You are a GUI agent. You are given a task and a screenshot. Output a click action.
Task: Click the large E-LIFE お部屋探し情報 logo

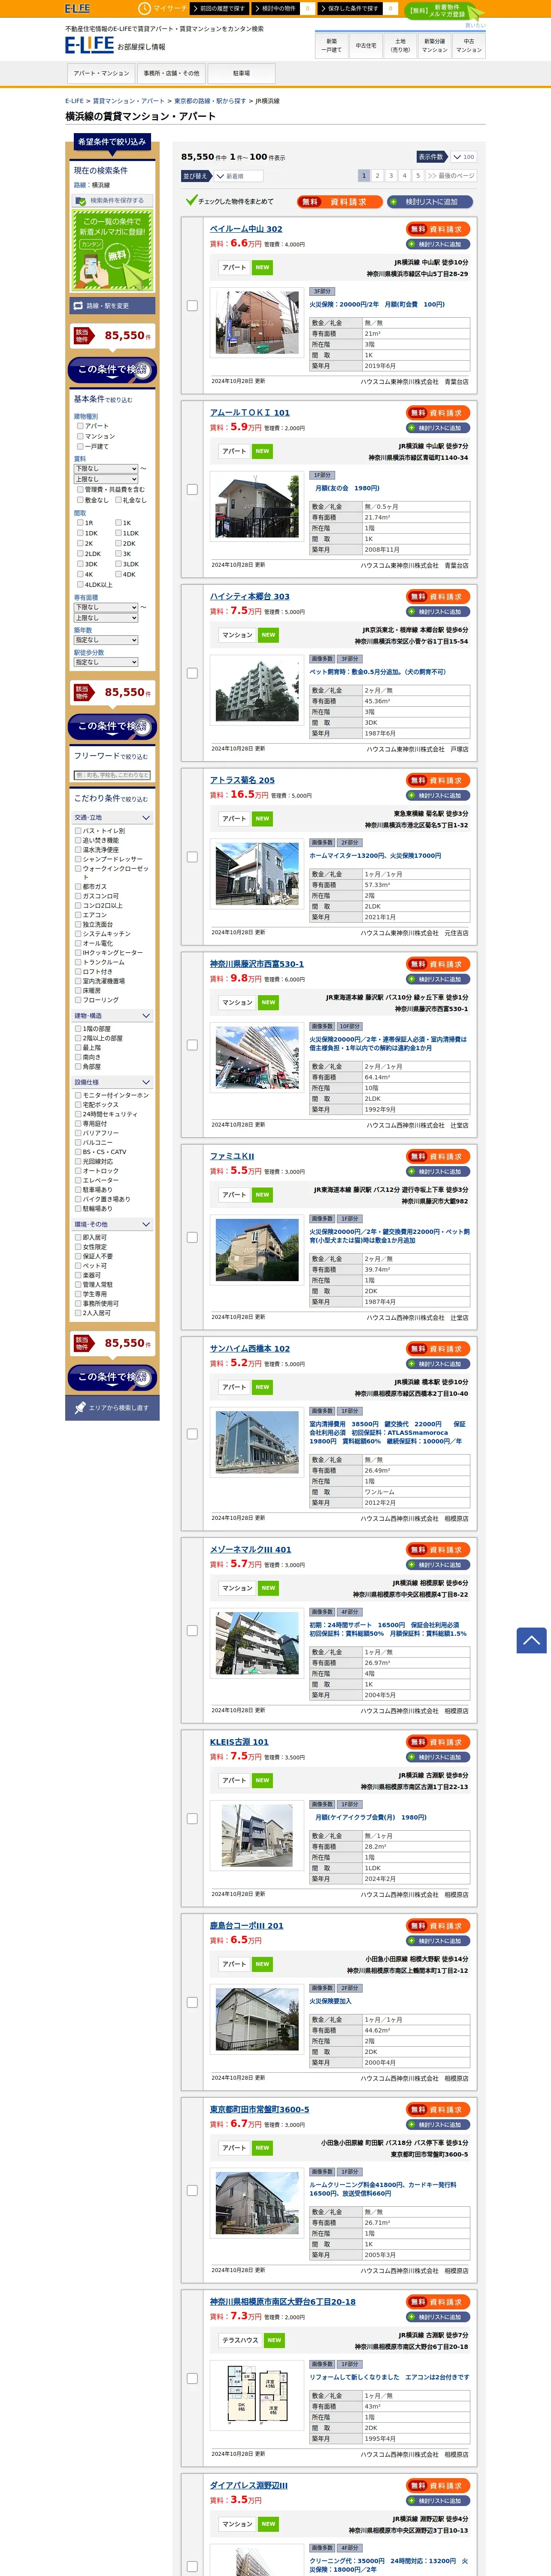115,45
